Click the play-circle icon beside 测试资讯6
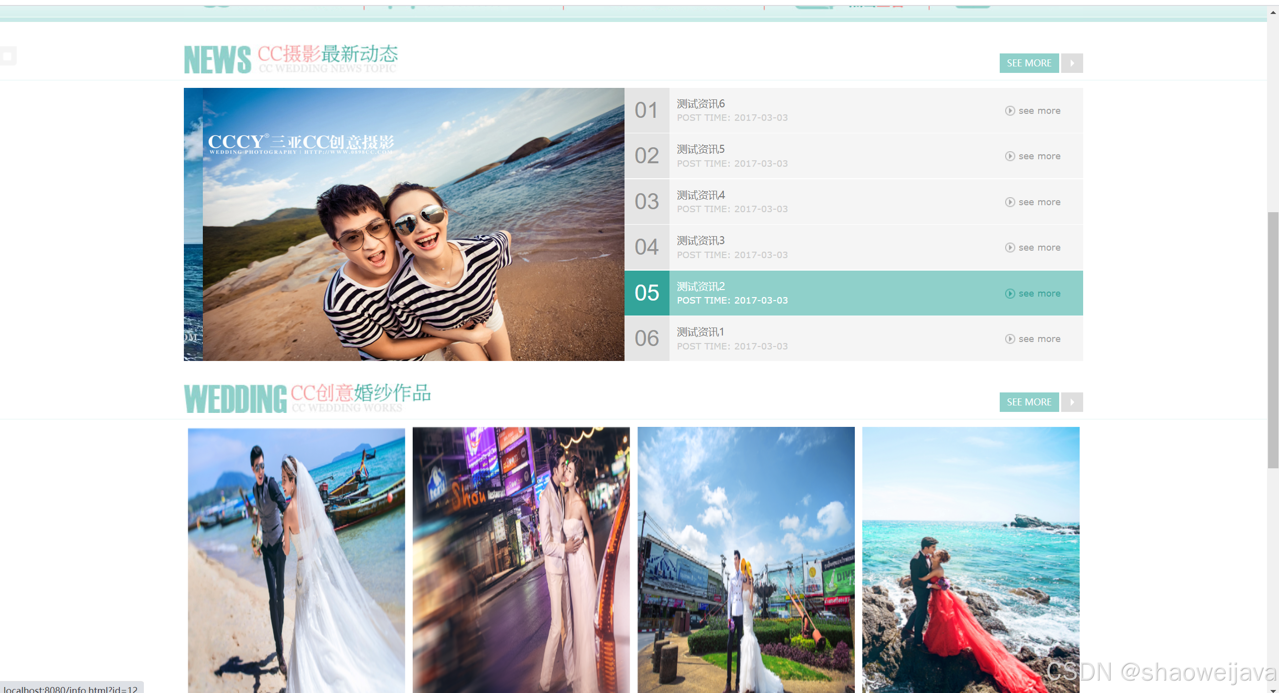1279x693 pixels. click(x=1010, y=111)
